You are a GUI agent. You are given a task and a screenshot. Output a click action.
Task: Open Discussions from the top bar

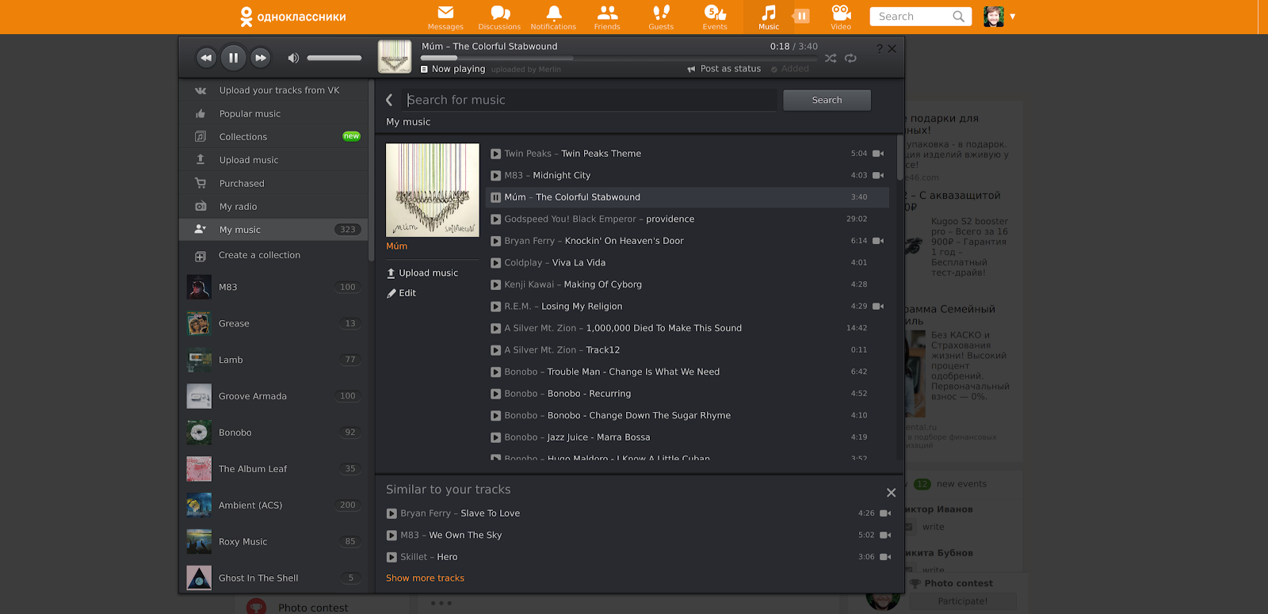(499, 17)
